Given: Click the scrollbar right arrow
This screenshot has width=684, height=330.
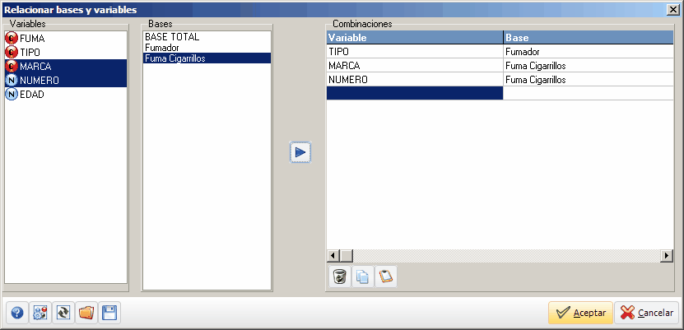Looking at the screenshot, I should point(667,255).
